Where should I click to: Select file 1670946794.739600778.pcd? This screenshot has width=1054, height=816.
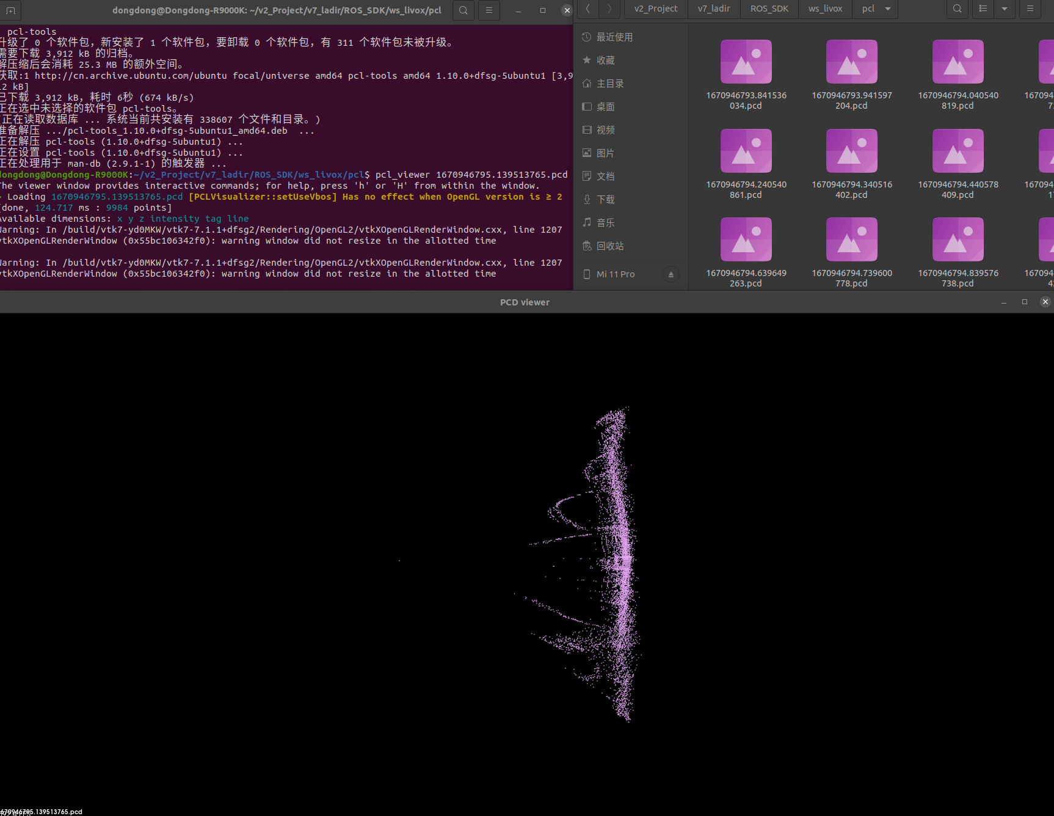point(852,252)
